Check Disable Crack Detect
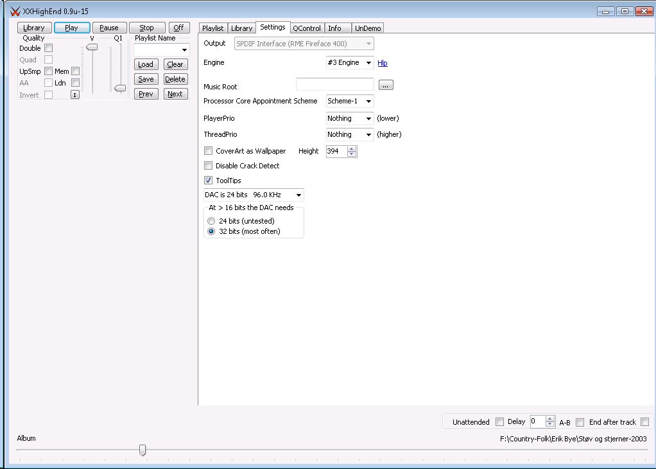656x469 pixels. tap(208, 165)
